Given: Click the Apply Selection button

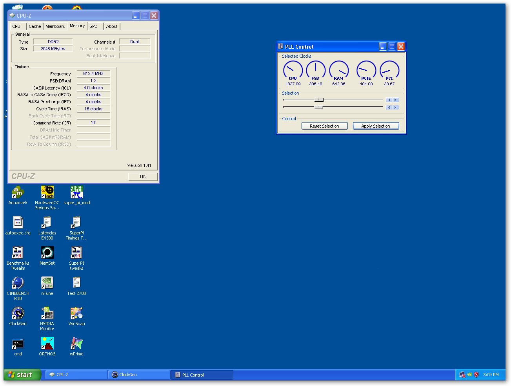Looking at the screenshot, I should (x=376, y=126).
